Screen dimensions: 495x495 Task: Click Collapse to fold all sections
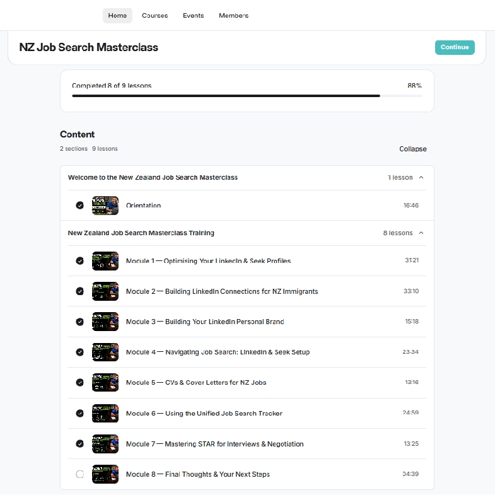(412, 149)
